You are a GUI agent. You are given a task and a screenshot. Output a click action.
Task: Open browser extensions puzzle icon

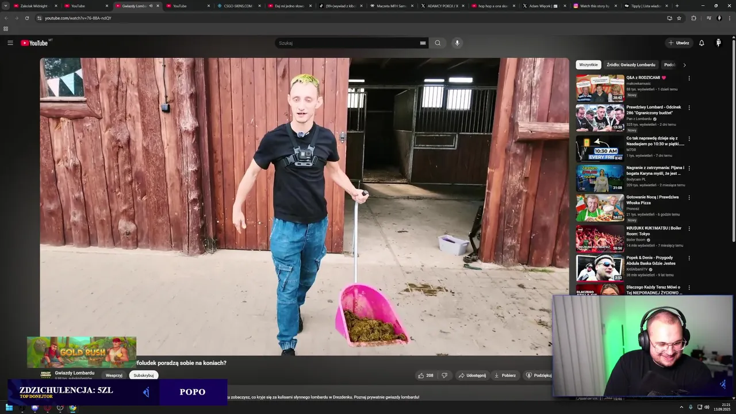pyautogui.click(x=693, y=18)
